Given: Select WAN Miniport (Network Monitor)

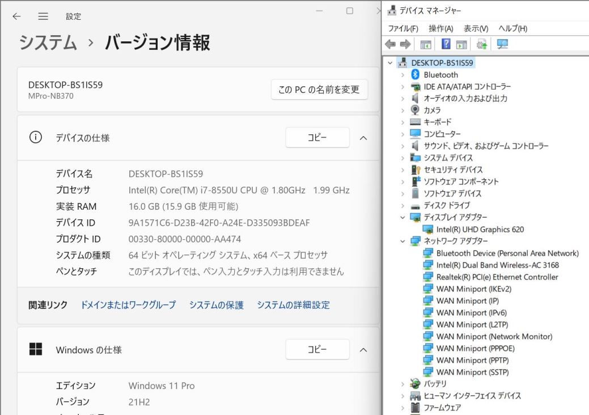Looking at the screenshot, I should click(494, 337).
